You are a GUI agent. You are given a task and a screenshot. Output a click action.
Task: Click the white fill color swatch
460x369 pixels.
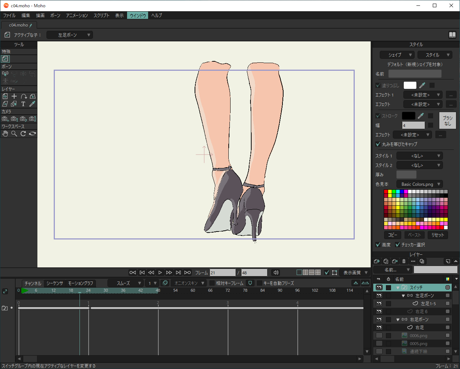point(410,85)
